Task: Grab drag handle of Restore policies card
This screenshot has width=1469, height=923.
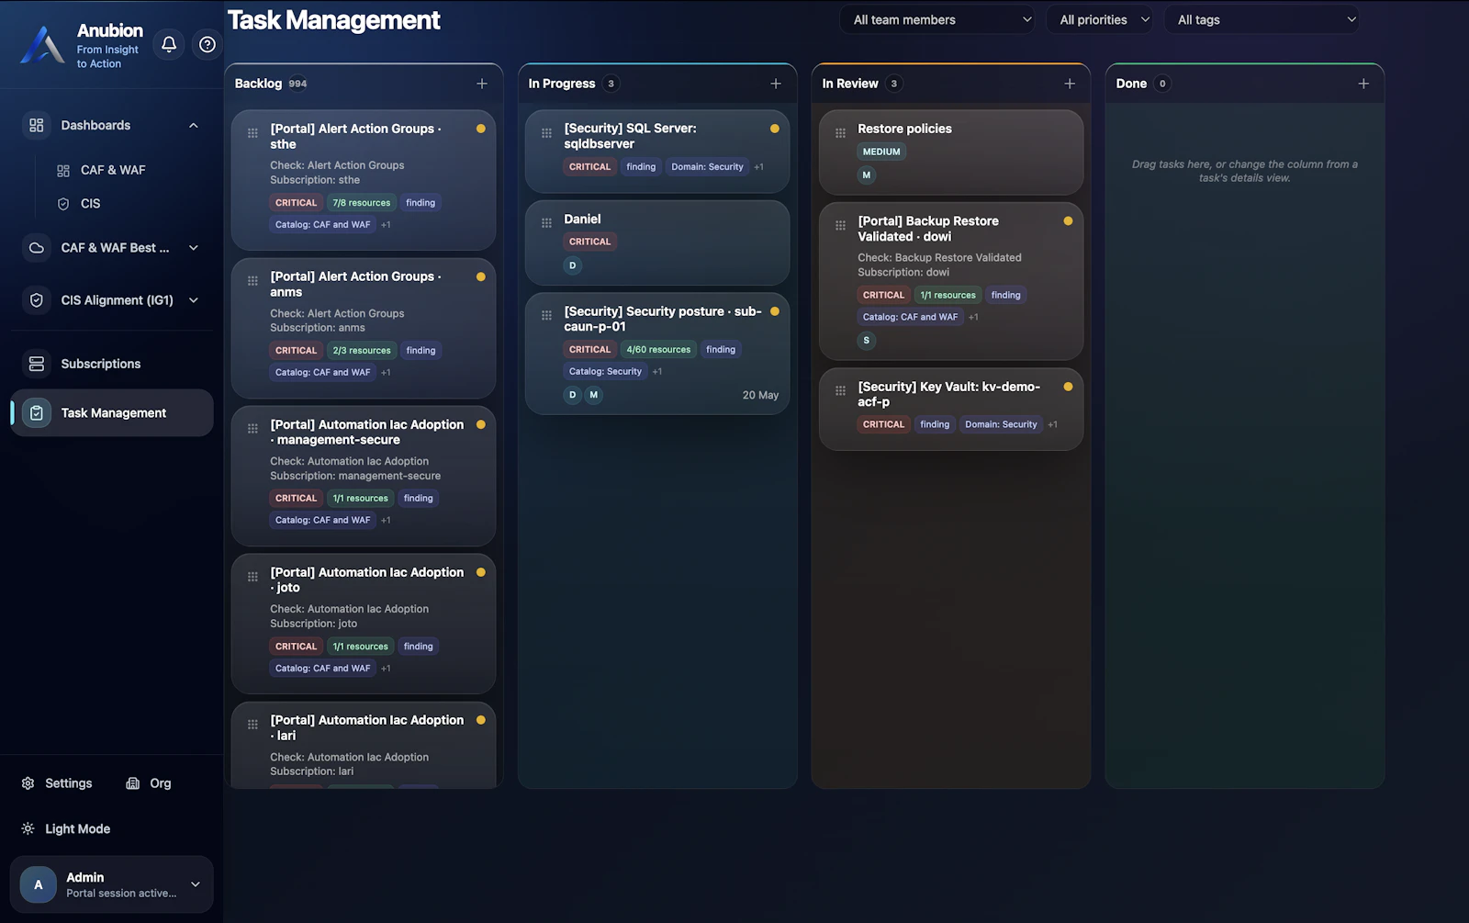Action: 840,133
